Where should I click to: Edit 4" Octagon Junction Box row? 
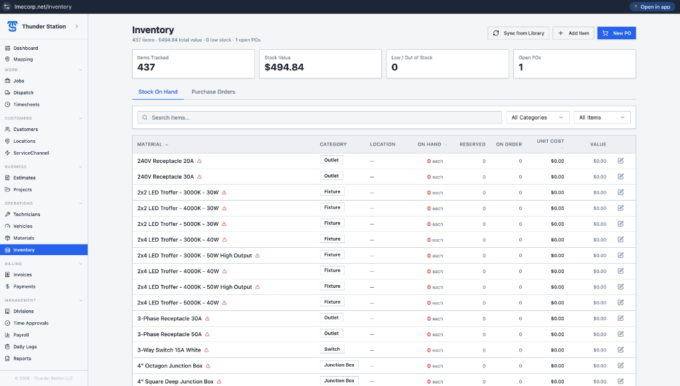(621, 365)
